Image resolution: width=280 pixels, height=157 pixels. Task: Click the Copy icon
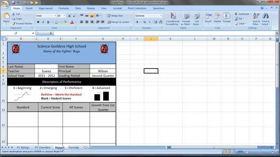[x=14, y=19]
